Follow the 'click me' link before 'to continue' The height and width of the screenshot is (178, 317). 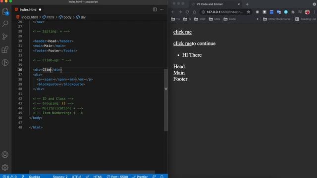pos(182,44)
